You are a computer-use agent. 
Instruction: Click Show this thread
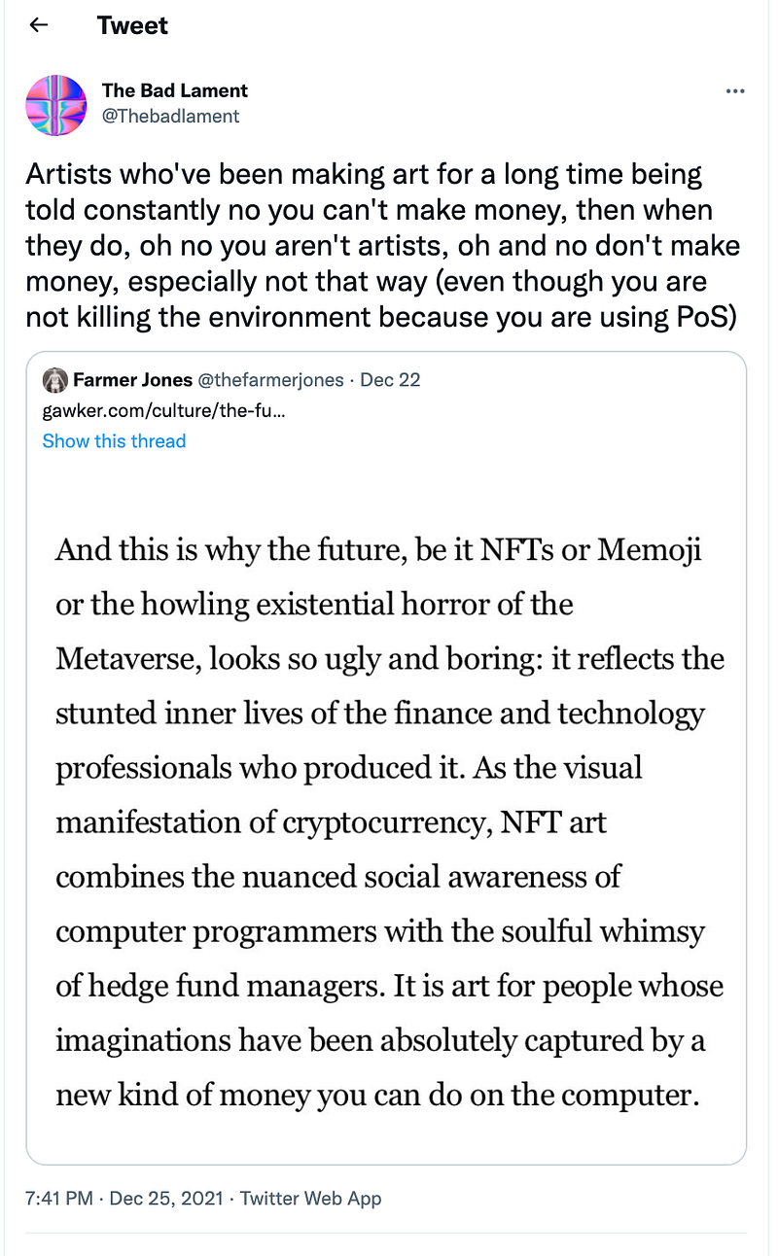coord(114,441)
